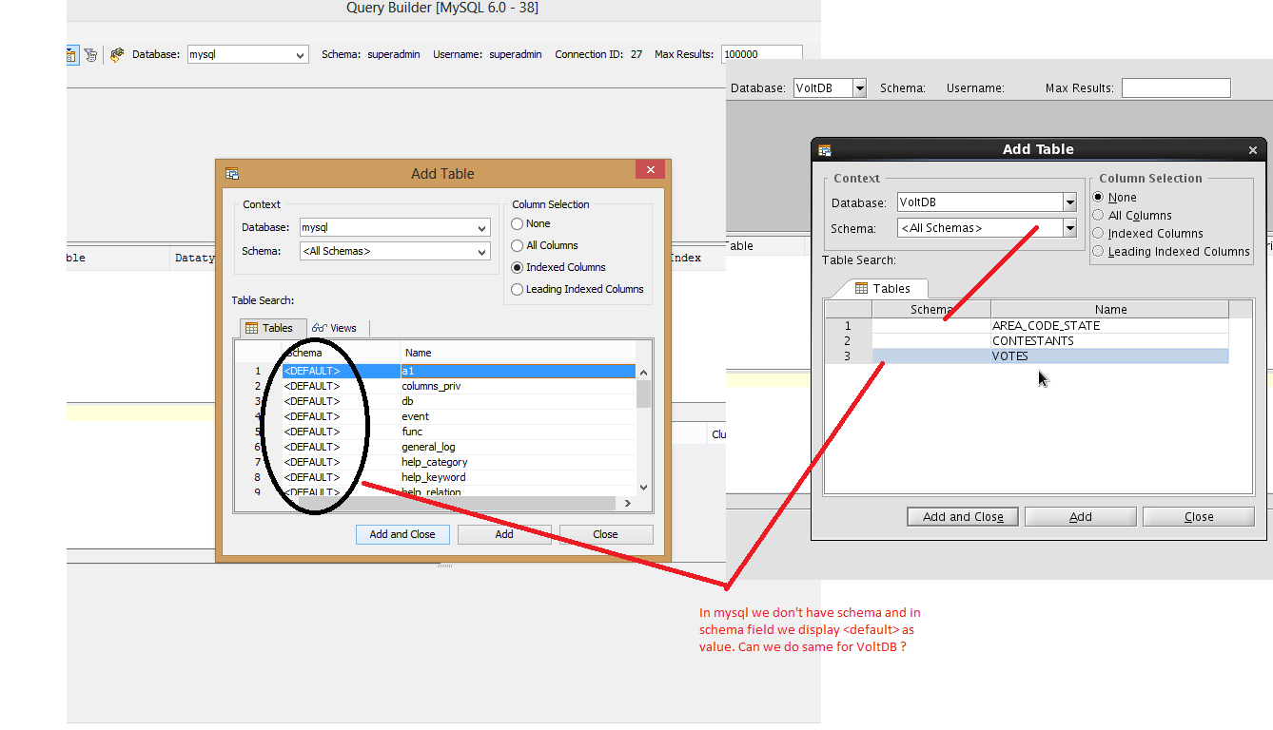This screenshot has height=730, width=1273.
Task: Close the VoltDB Add Table dialog with X
Action: [1253, 150]
